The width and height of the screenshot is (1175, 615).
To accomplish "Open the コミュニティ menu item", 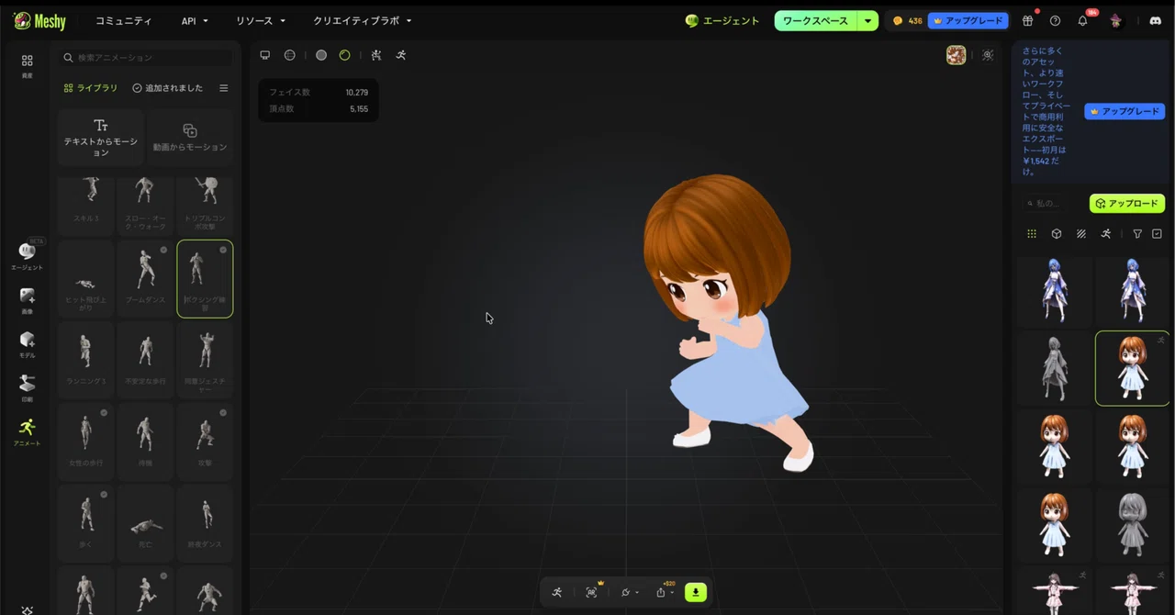I will click(124, 20).
